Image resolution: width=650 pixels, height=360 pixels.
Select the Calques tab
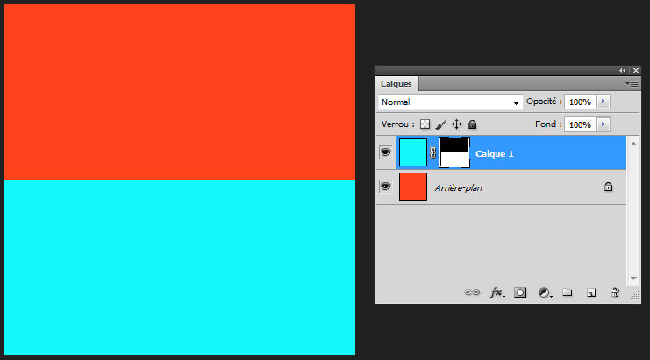[396, 84]
